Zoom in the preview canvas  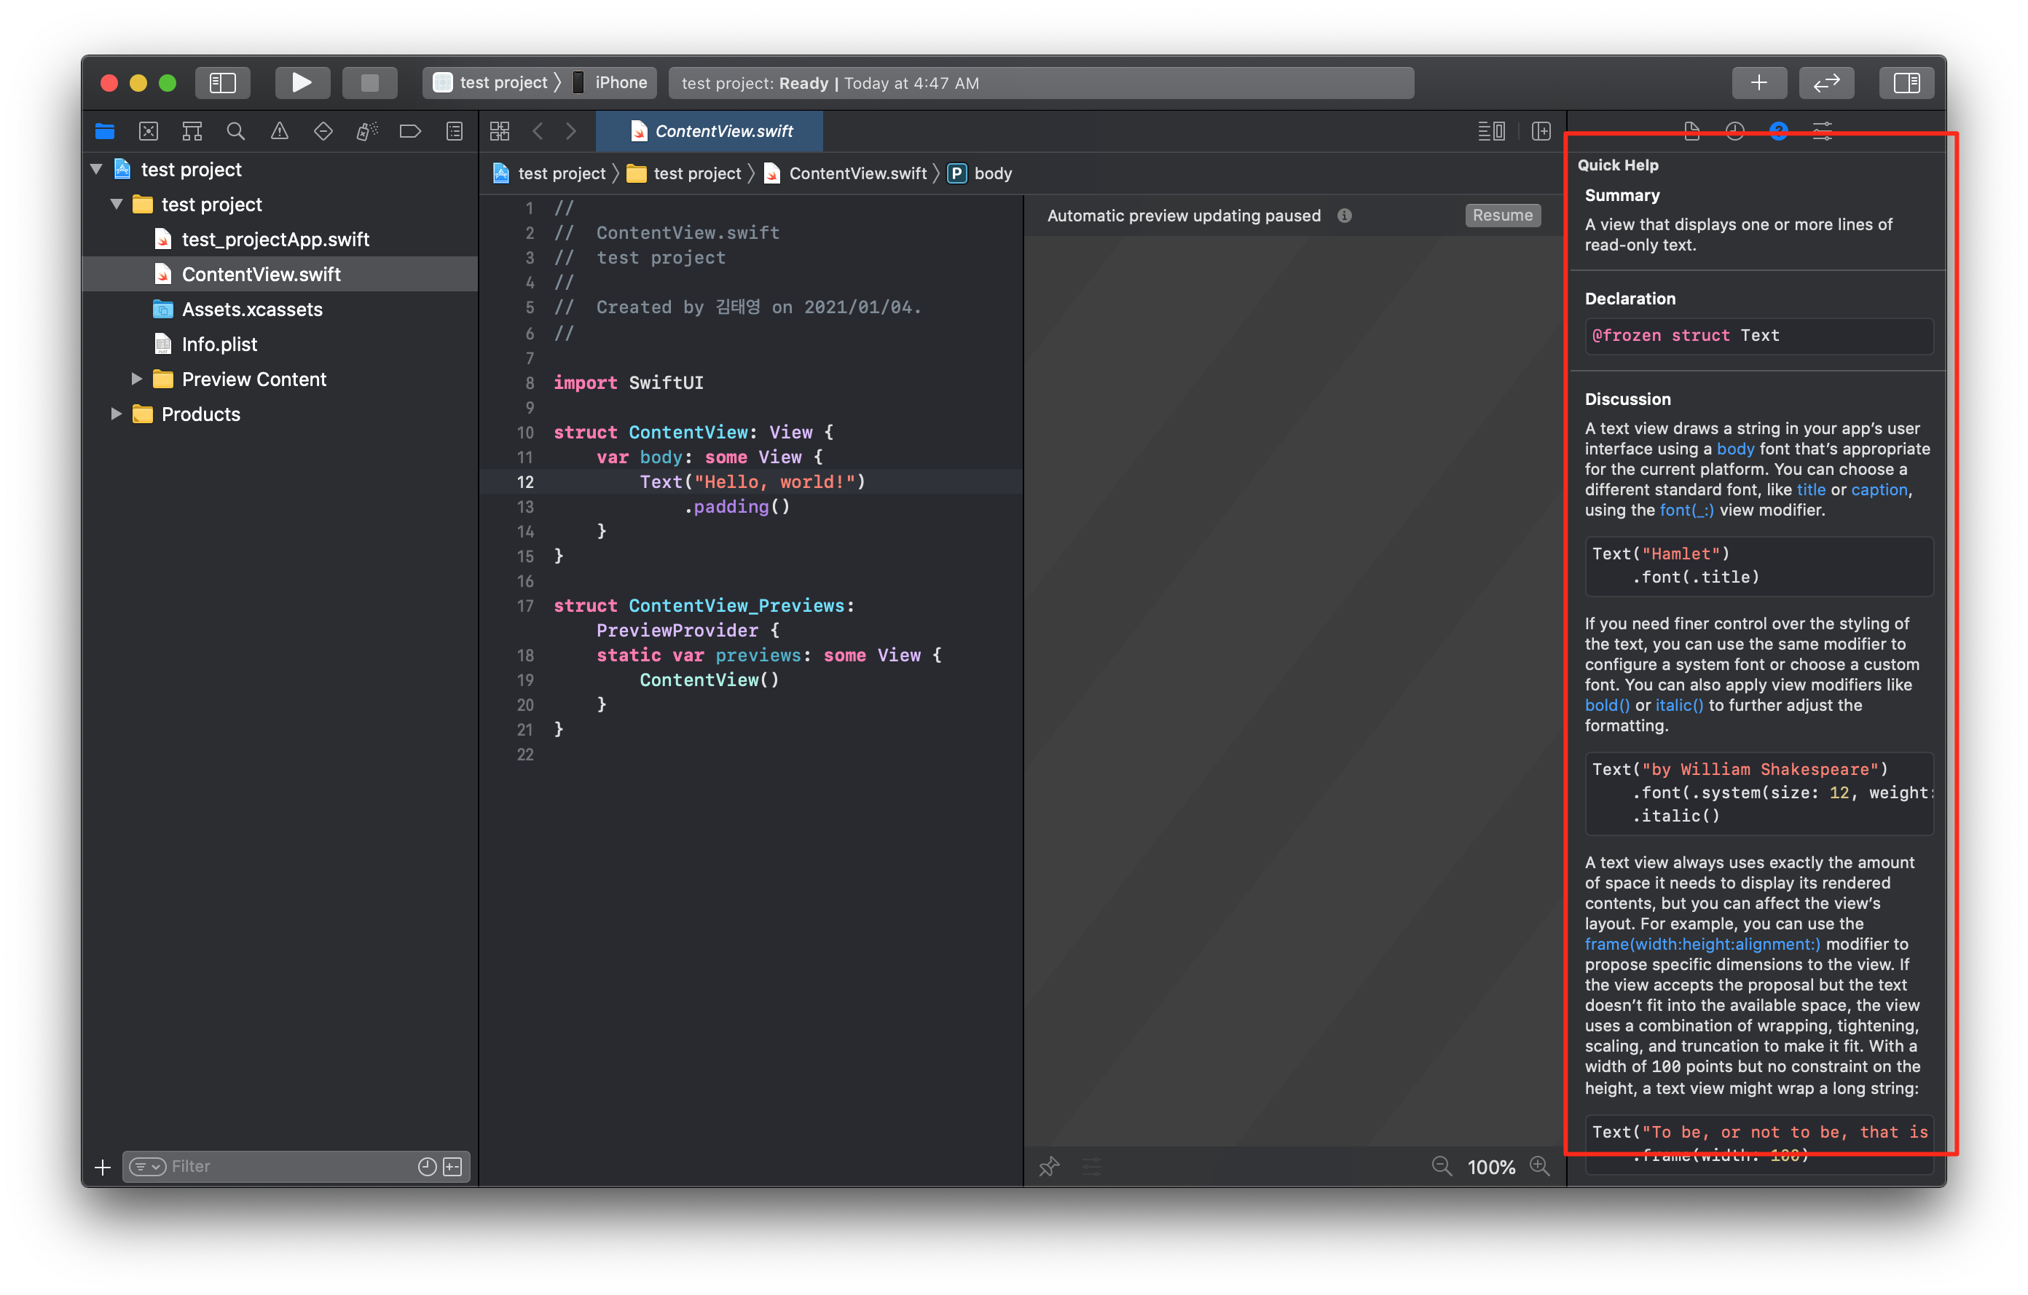(x=1539, y=1166)
